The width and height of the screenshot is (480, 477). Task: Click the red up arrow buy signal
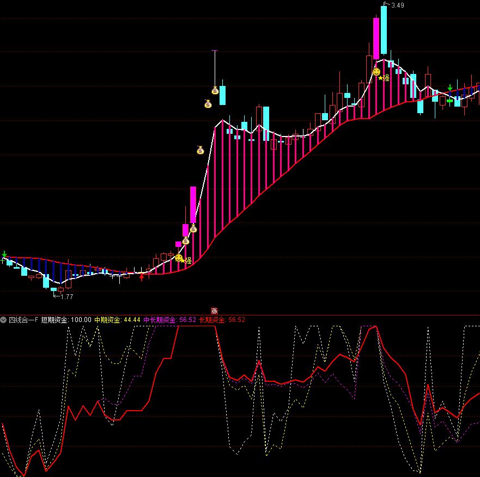(x=142, y=277)
